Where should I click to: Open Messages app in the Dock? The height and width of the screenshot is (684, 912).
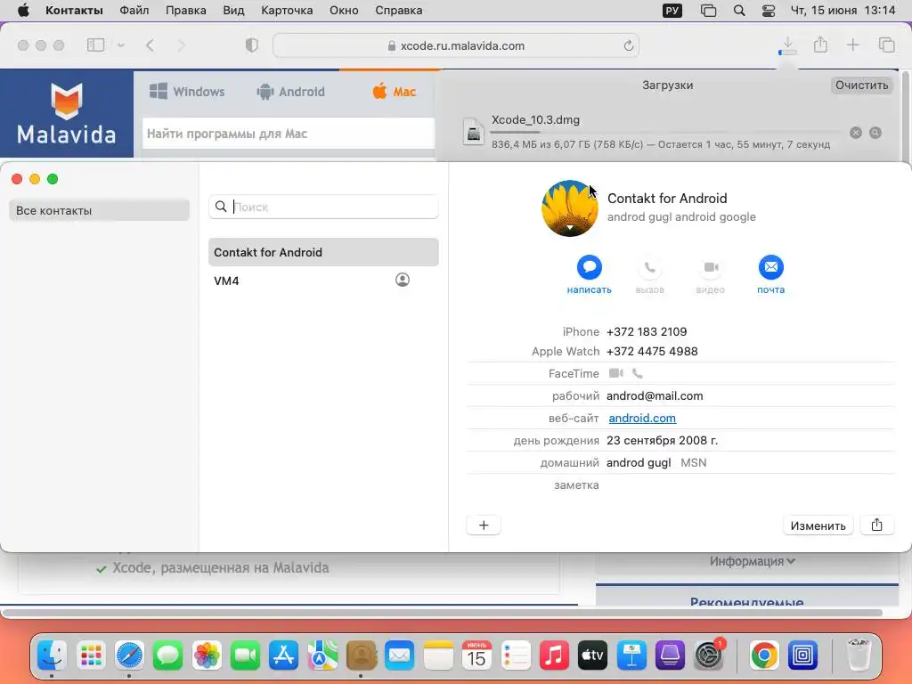click(167, 656)
